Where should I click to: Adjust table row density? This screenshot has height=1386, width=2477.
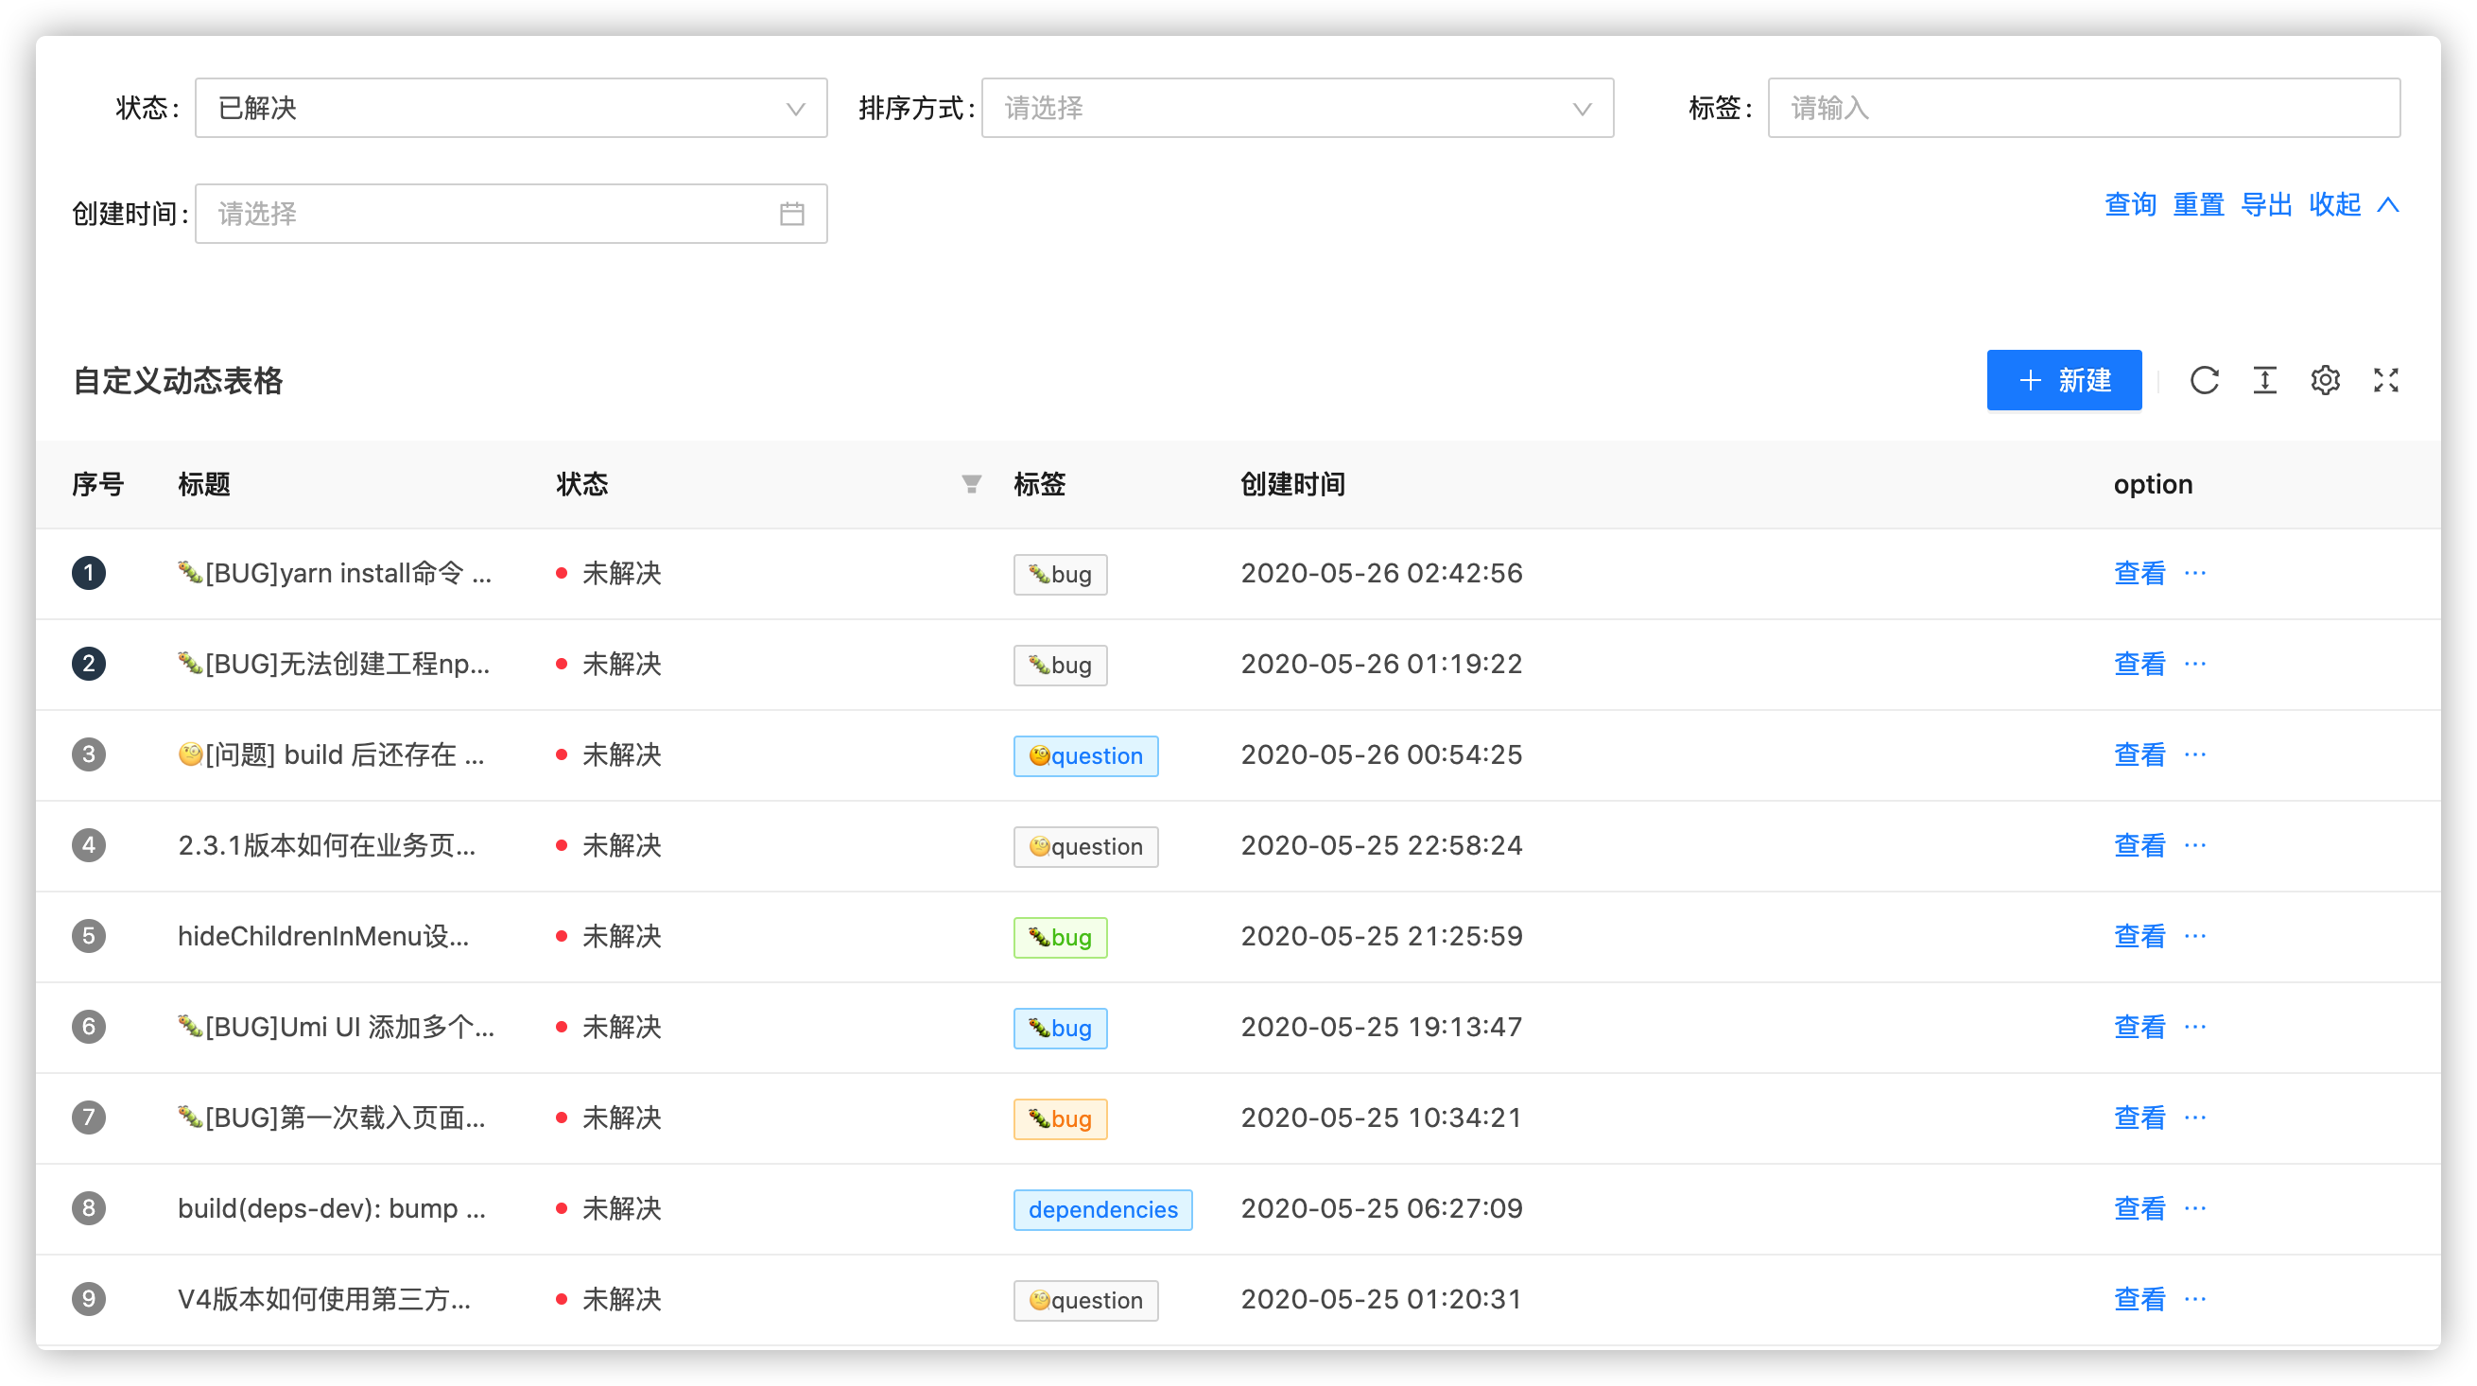pos(2264,380)
